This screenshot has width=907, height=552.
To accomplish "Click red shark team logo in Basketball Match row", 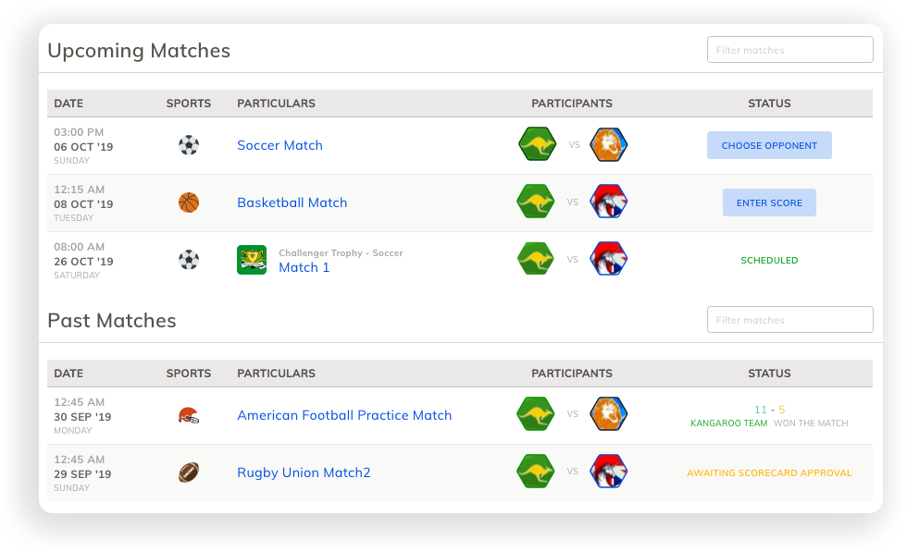I will click(x=609, y=202).
